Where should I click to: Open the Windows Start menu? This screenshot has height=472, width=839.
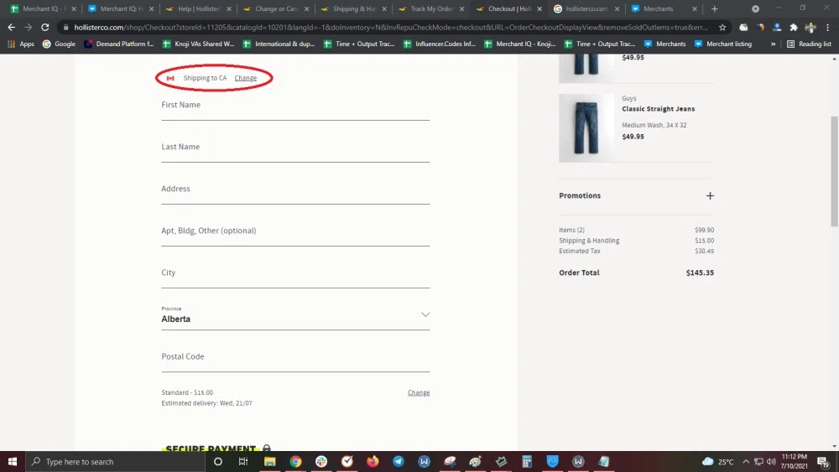(x=13, y=461)
